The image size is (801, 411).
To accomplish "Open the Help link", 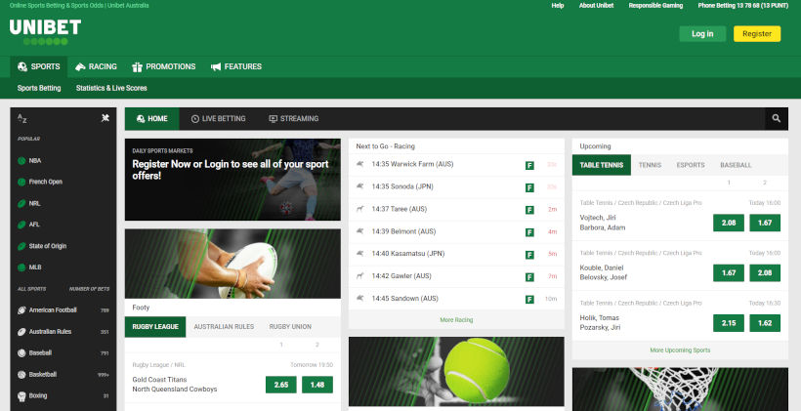I will [558, 6].
